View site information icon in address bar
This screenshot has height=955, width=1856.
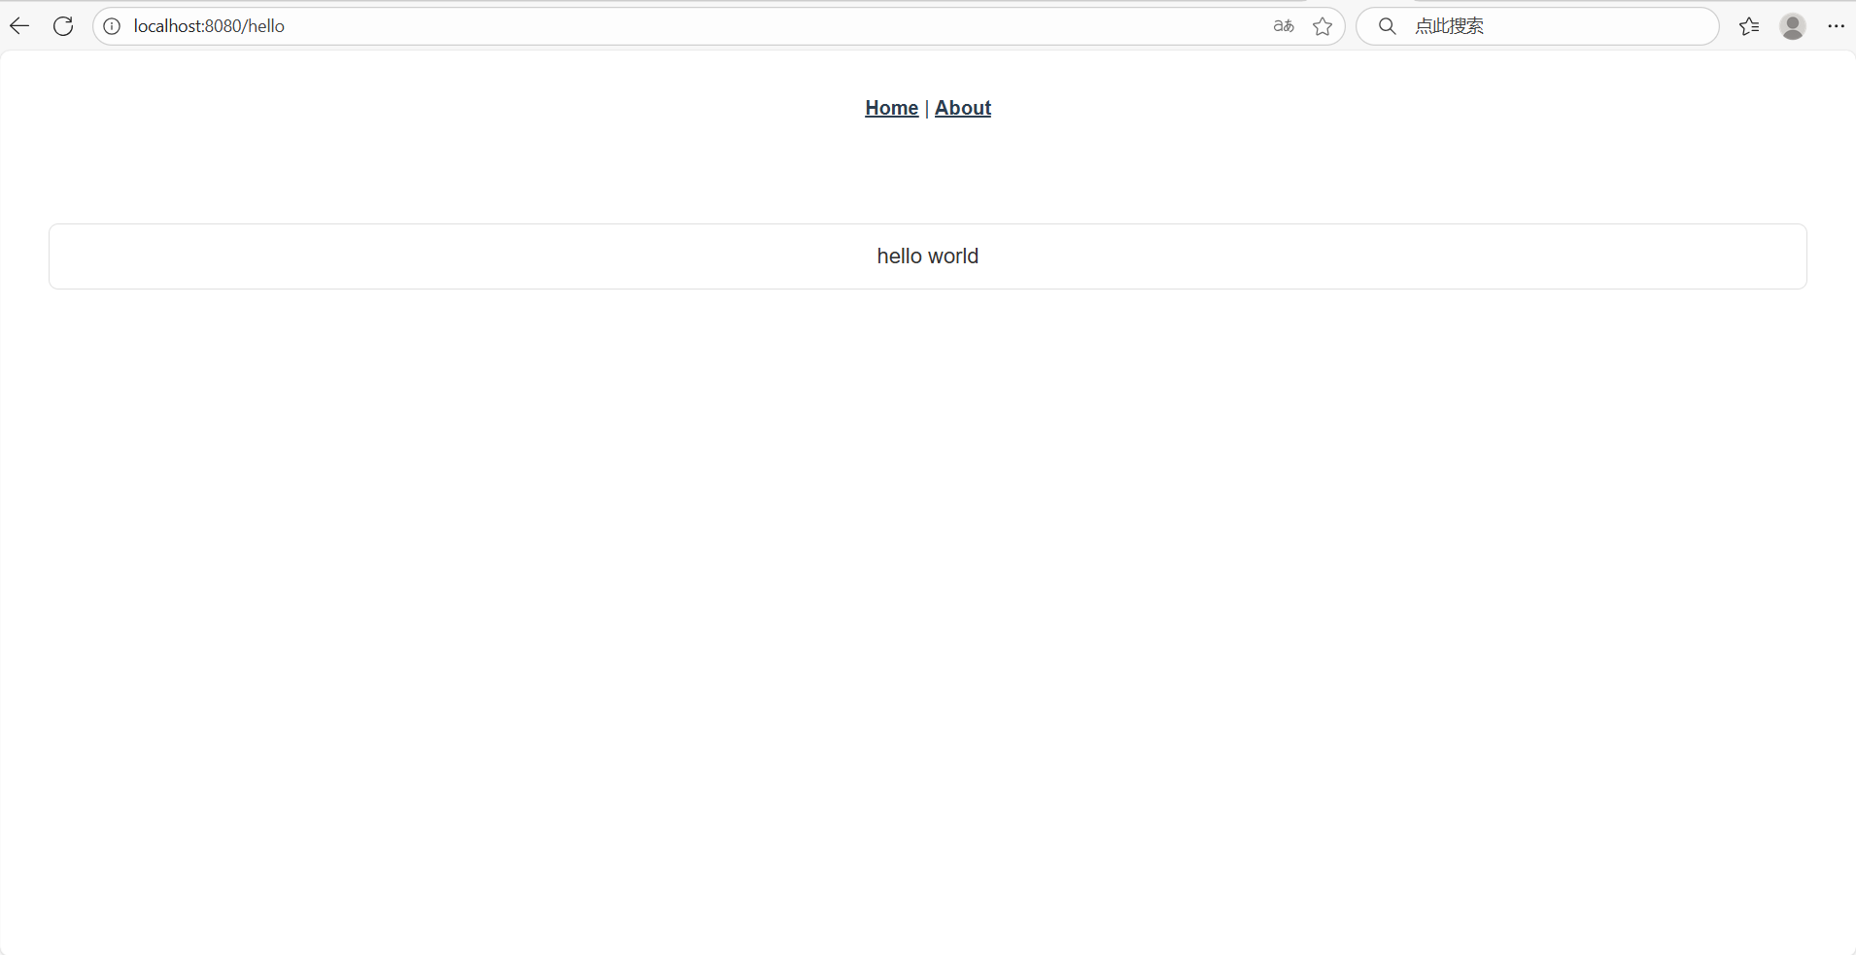(112, 26)
